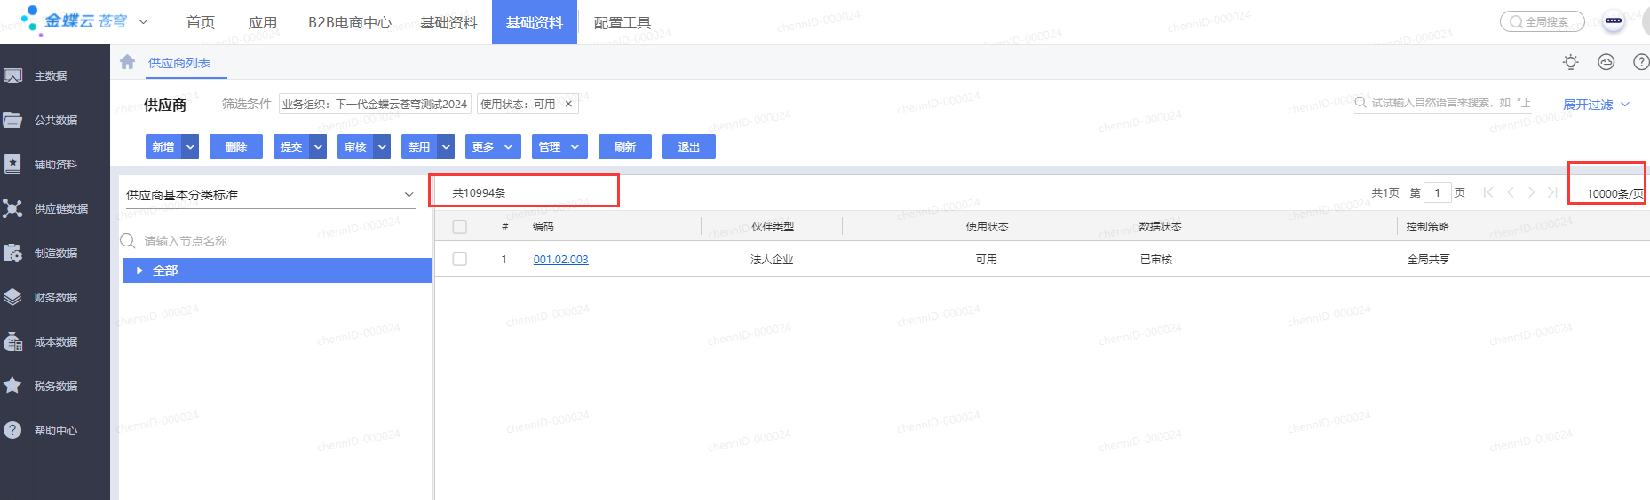Click the 禁用 button

point(420,146)
